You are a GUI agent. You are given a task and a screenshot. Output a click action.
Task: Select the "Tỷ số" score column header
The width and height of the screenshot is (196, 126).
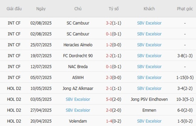(x=114, y=9)
